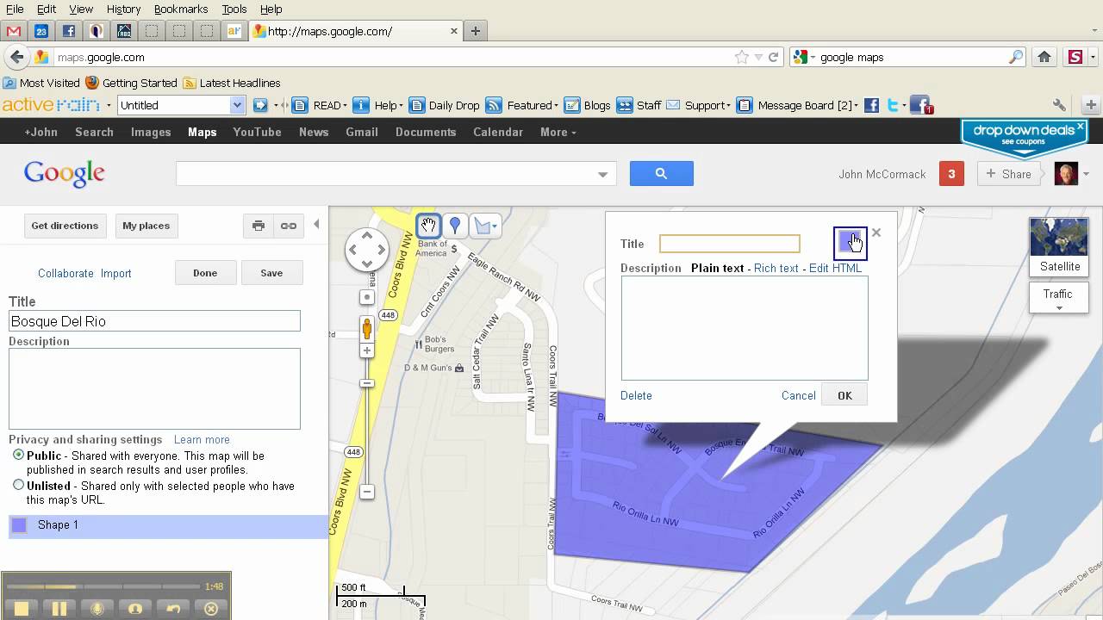Click the Shape 1 color square
The height and width of the screenshot is (620, 1103).
tap(19, 524)
